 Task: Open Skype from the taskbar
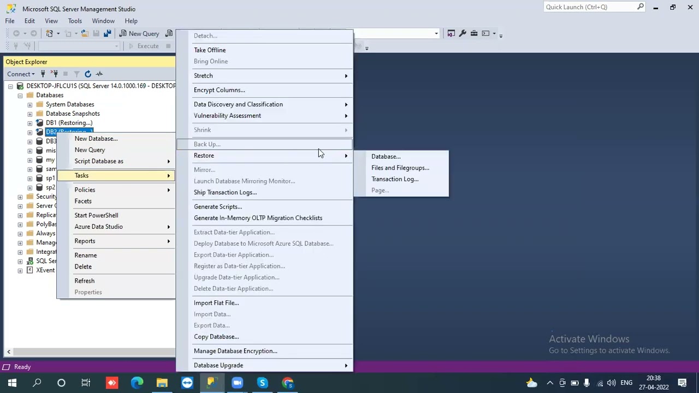tap(262, 383)
